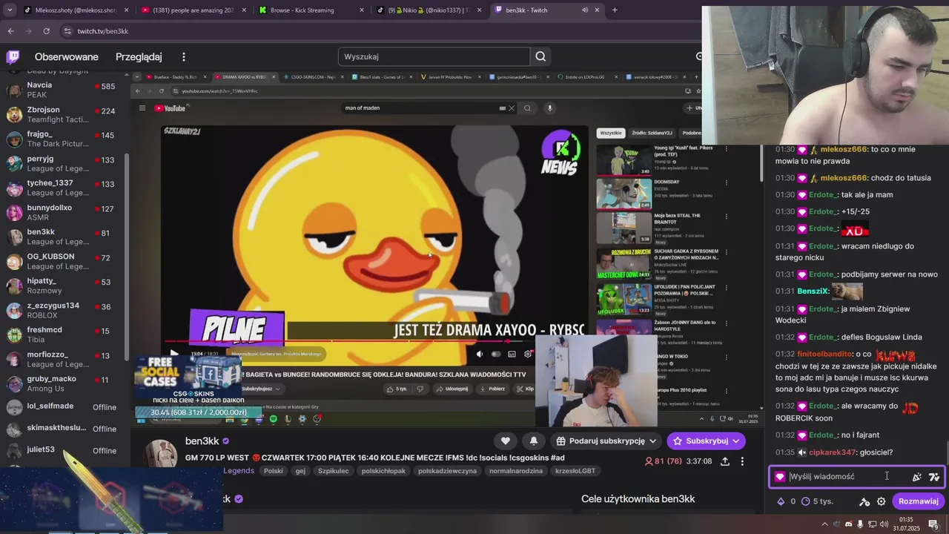Viewport: 949px width, 534px height.
Task: Open the tab search dropdown arrow
Action: coord(10,10)
